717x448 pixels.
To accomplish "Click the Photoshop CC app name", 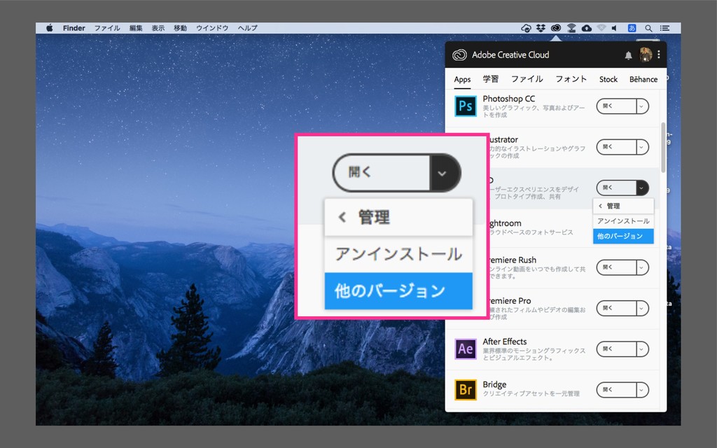I will (508, 99).
